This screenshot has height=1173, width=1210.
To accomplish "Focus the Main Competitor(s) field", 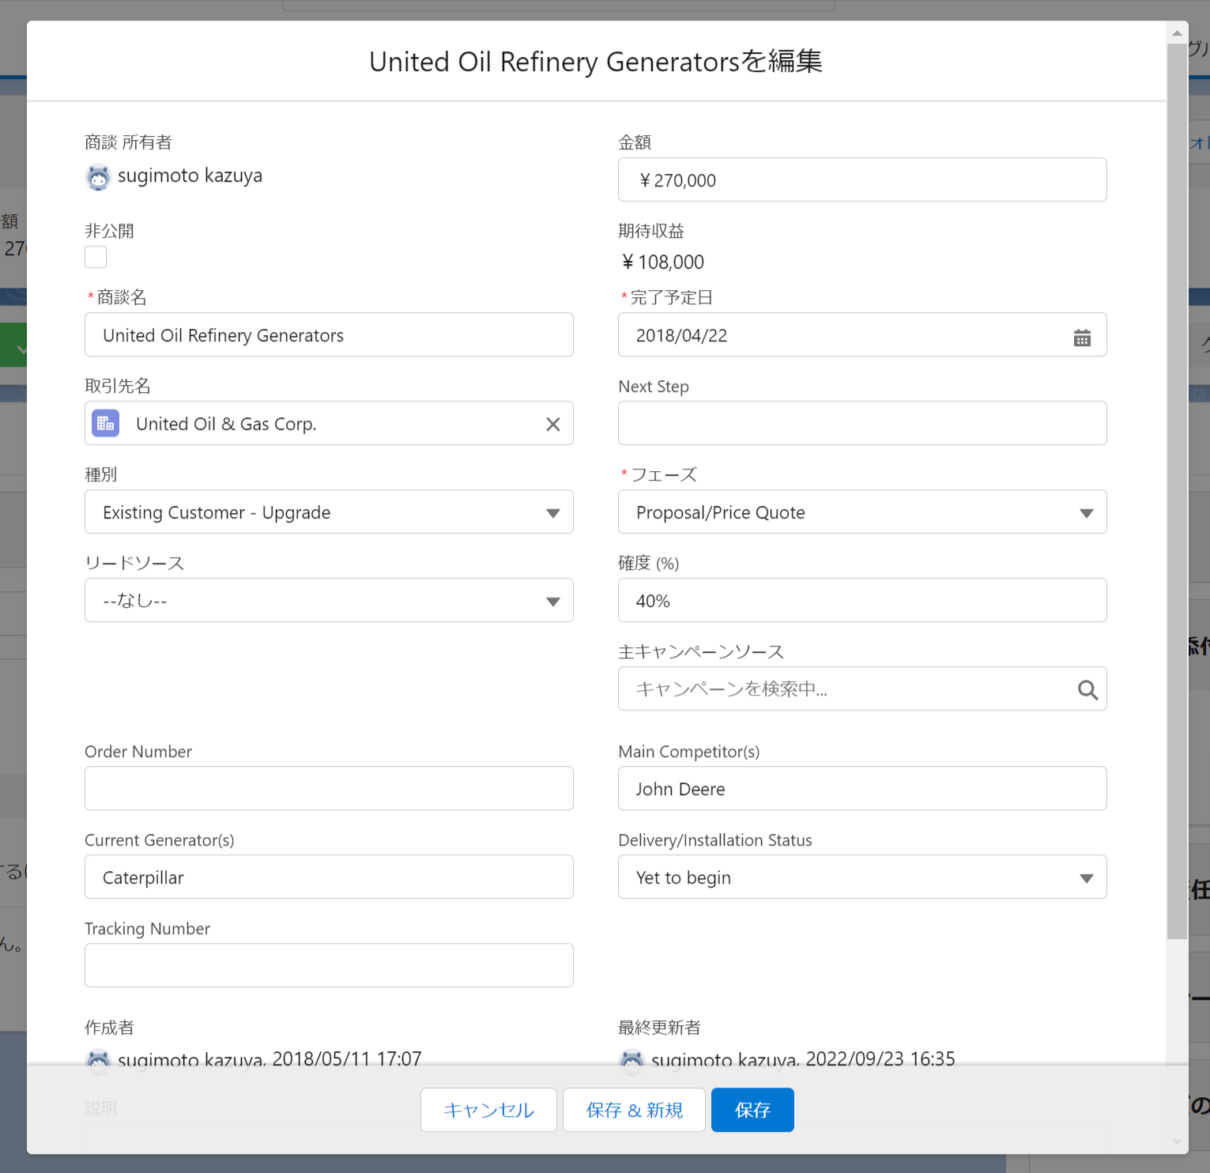I will 862,788.
